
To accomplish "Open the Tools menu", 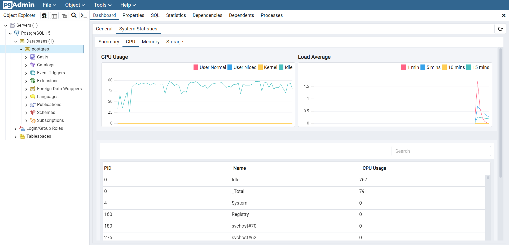I will click(x=102, y=5).
